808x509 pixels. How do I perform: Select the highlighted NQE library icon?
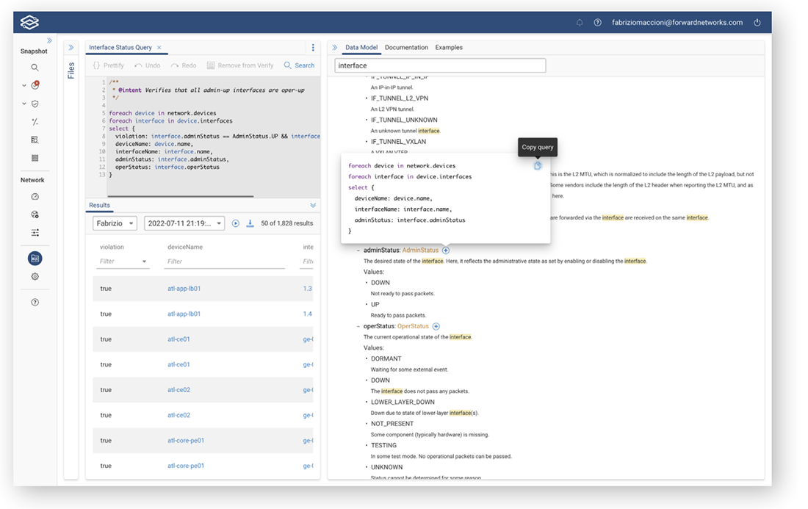point(35,258)
